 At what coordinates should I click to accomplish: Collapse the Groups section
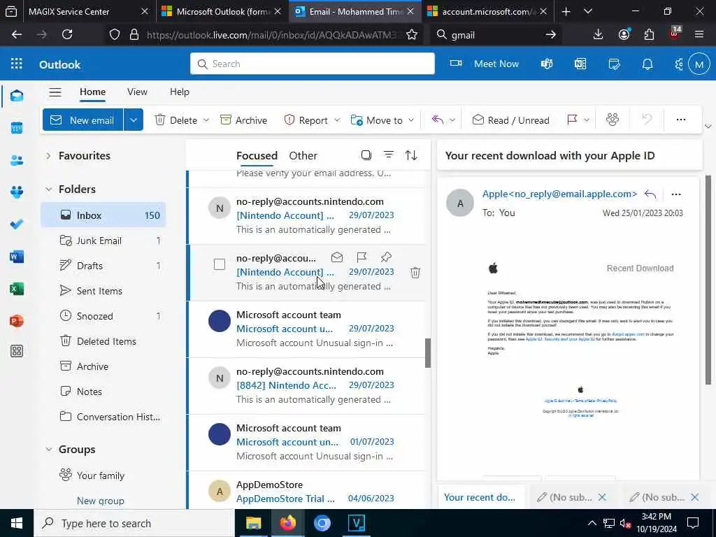coord(48,450)
